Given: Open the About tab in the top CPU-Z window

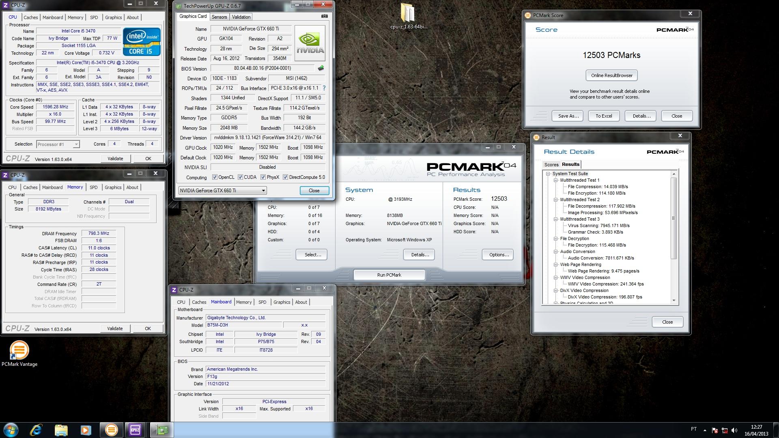Looking at the screenshot, I should coord(133,17).
